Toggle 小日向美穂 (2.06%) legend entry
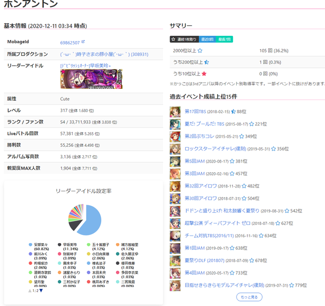The width and height of the screenshot is (325, 306). point(98,256)
